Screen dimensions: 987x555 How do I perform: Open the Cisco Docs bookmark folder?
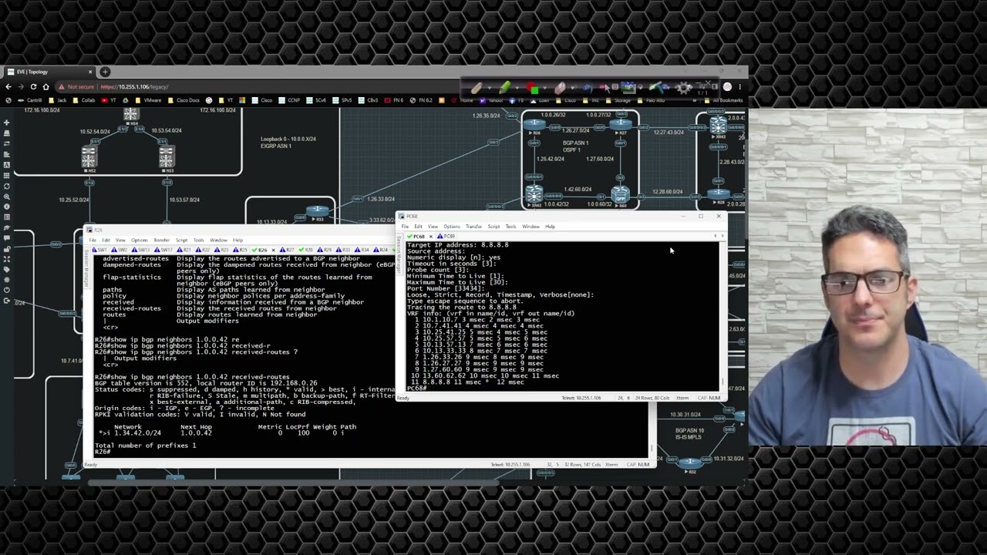[184, 100]
